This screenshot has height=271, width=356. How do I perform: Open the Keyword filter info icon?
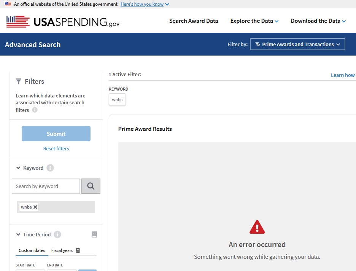[50, 168]
